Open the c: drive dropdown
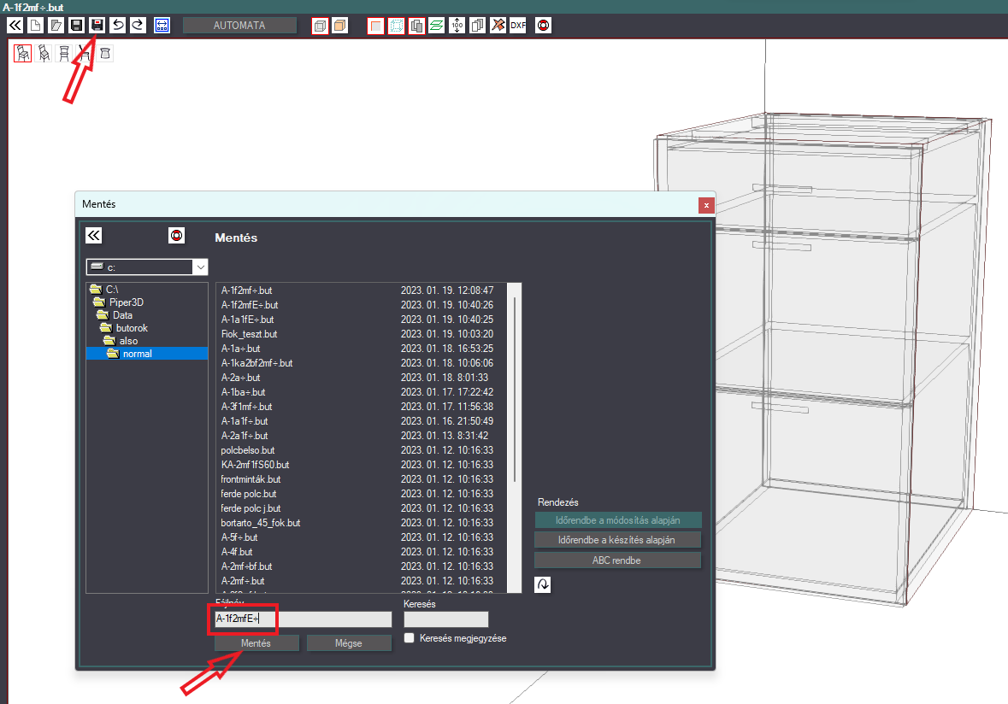The height and width of the screenshot is (704, 1008). [x=201, y=267]
